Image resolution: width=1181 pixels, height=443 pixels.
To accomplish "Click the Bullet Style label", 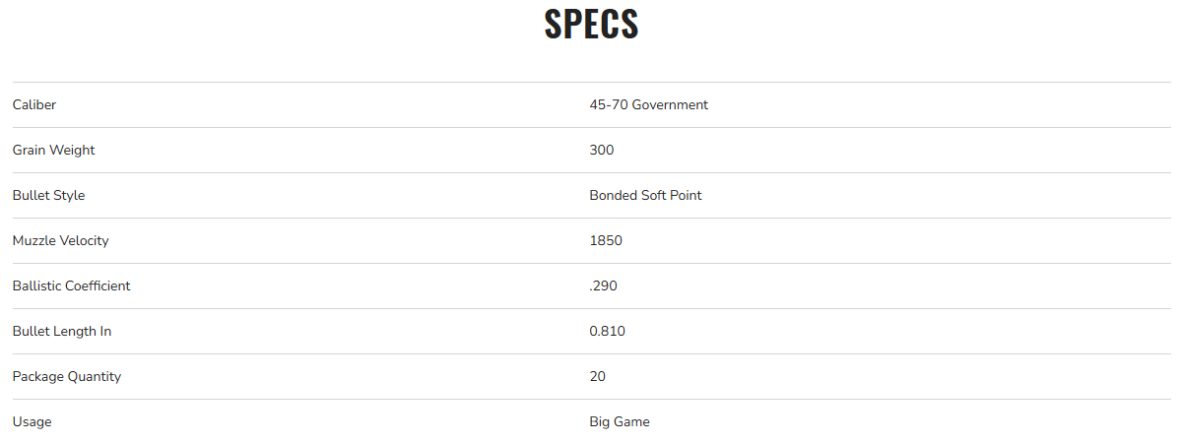I will click(48, 195).
